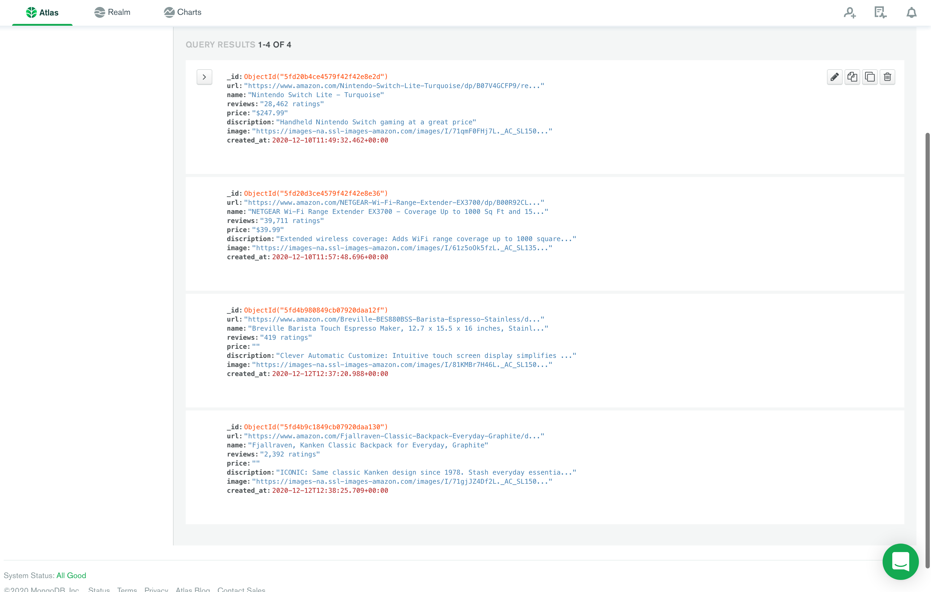Click the Fjallraven image url ending 71gjJZ4Df2L
Viewport: 931px width, 592px height.
402,481
